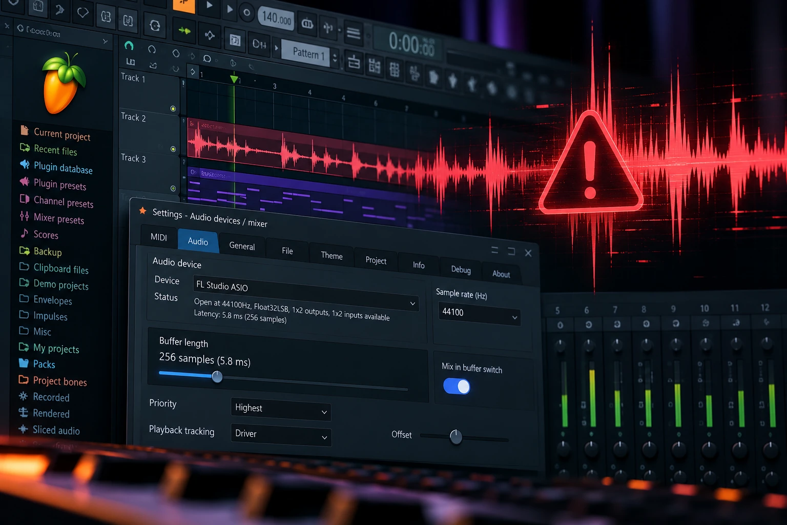Toggle Track 1 mute indicator
The image size is (787, 525).
click(x=173, y=109)
